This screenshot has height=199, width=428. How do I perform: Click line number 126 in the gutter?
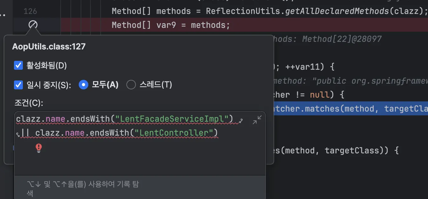pyautogui.click(x=30, y=11)
